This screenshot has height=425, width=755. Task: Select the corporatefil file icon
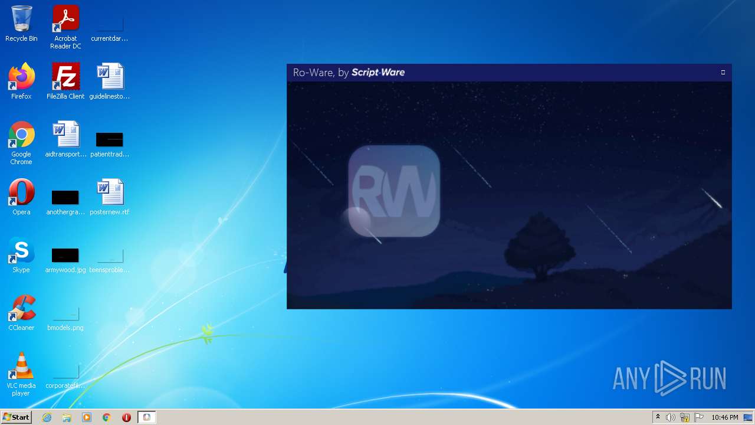[65, 375]
